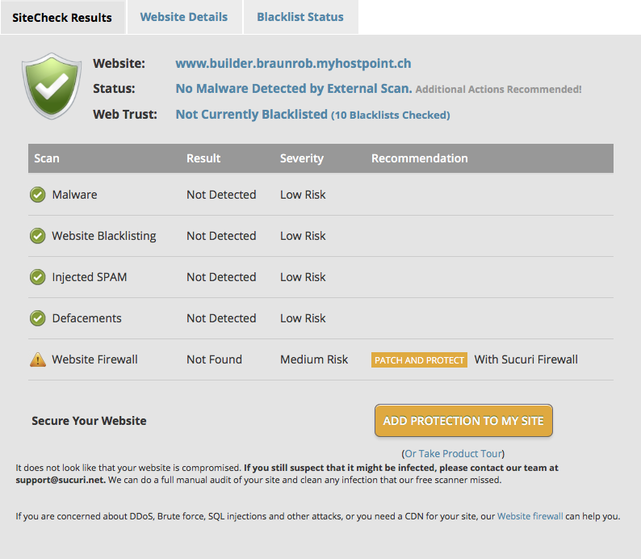Click Low Risk in the Defacements row
Screen dimensions: 641x559
[x=303, y=318]
